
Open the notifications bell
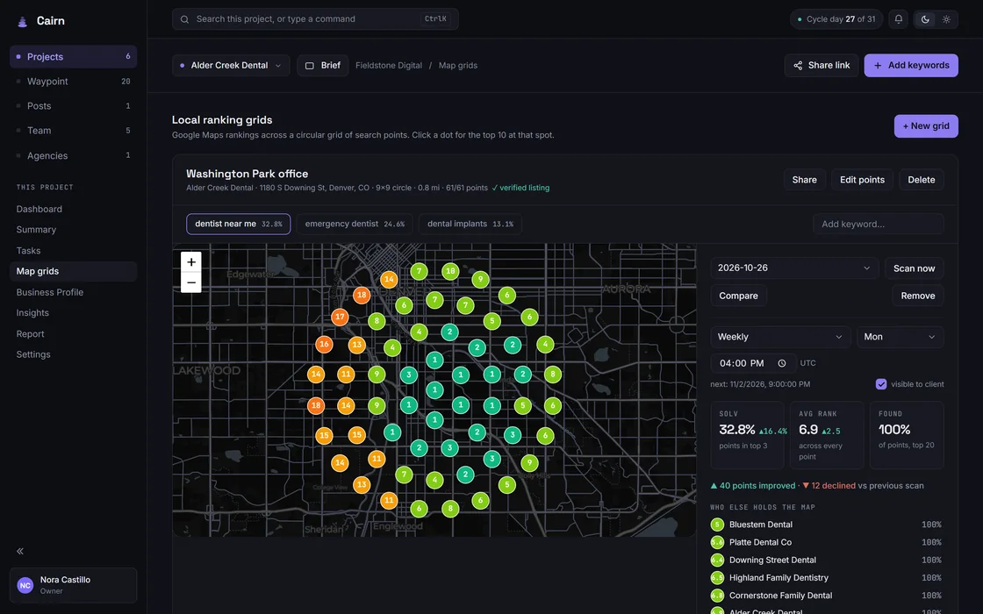[x=899, y=19]
